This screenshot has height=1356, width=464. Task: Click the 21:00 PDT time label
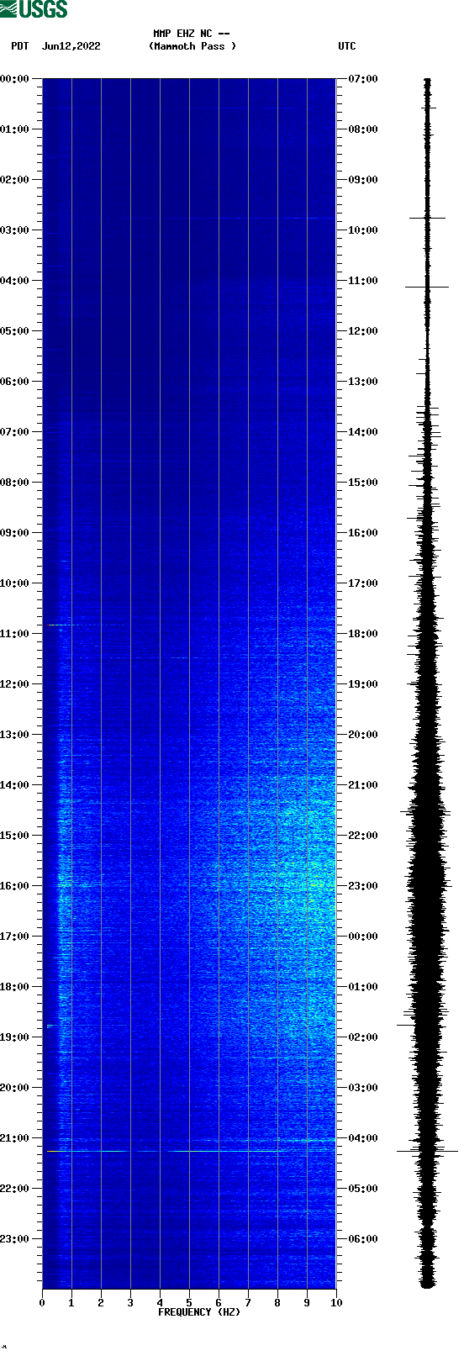pyautogui.click(x=15, y=1138)
